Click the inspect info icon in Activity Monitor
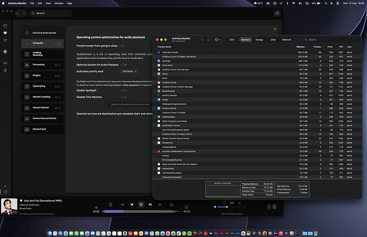 (x=208, y=40)
